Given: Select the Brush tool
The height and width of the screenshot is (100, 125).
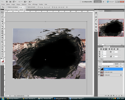Looking at the screenshot, I should tap(2, 29).
